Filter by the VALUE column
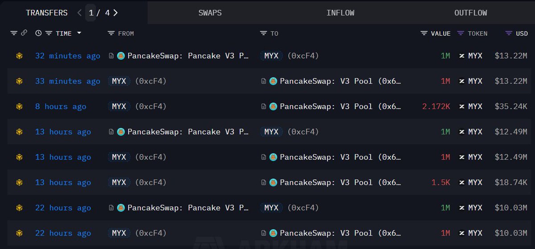The height and width of the screenshot is (249, 535). [x=424, y=33]
